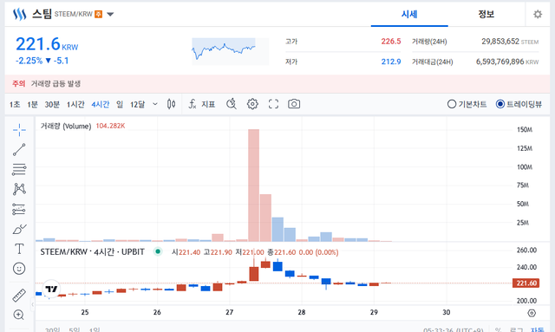
Task: Expand the coin selector dropdown arrow
Action: [110, 15]
